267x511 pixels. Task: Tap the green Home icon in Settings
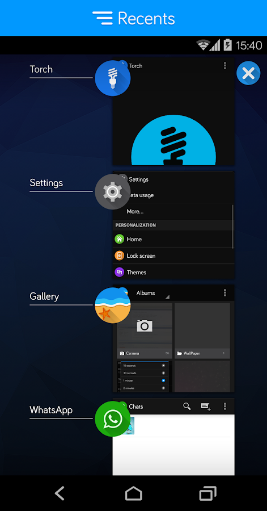120,239
